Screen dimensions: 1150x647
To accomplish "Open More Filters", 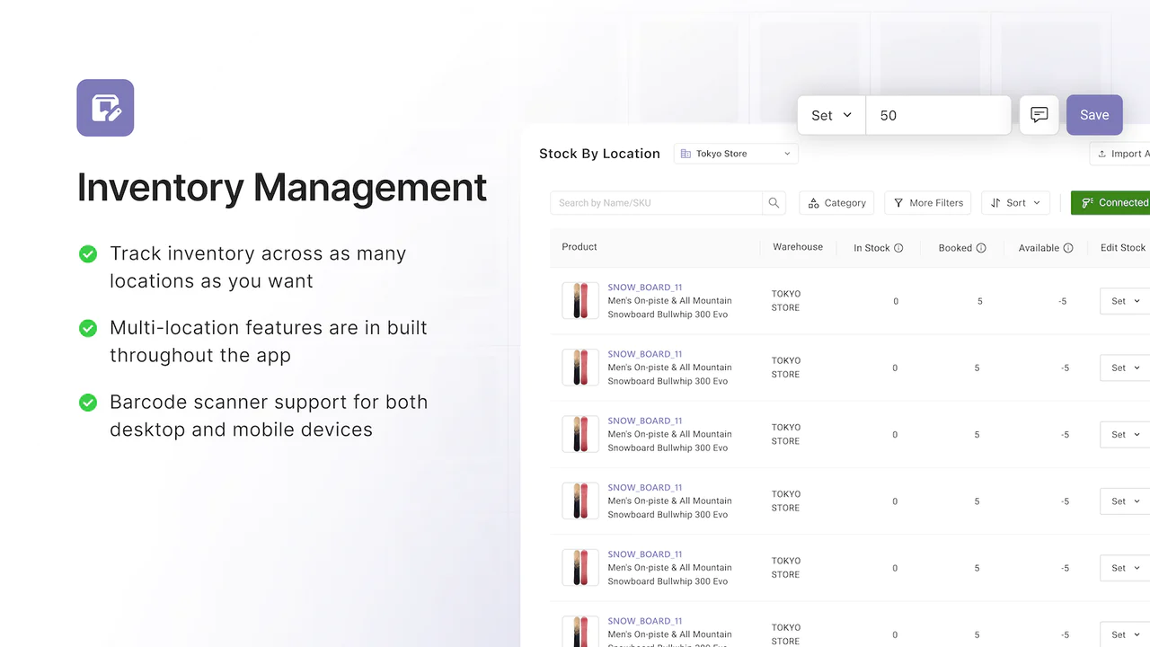I will [x=928, y=203].
